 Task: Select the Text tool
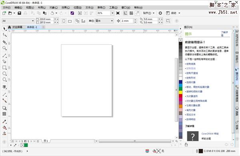pos(4,87)
